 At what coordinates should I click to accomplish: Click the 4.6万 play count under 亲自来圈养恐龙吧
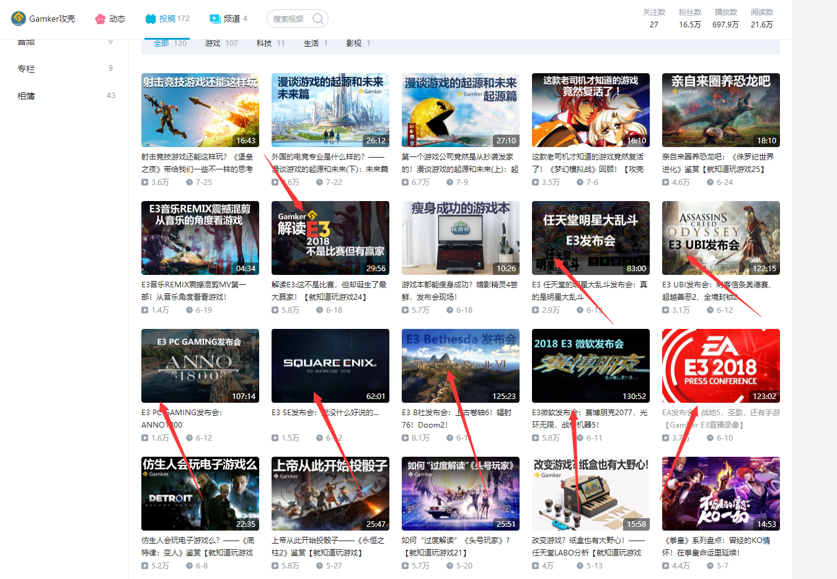click(x=676, y=182)
